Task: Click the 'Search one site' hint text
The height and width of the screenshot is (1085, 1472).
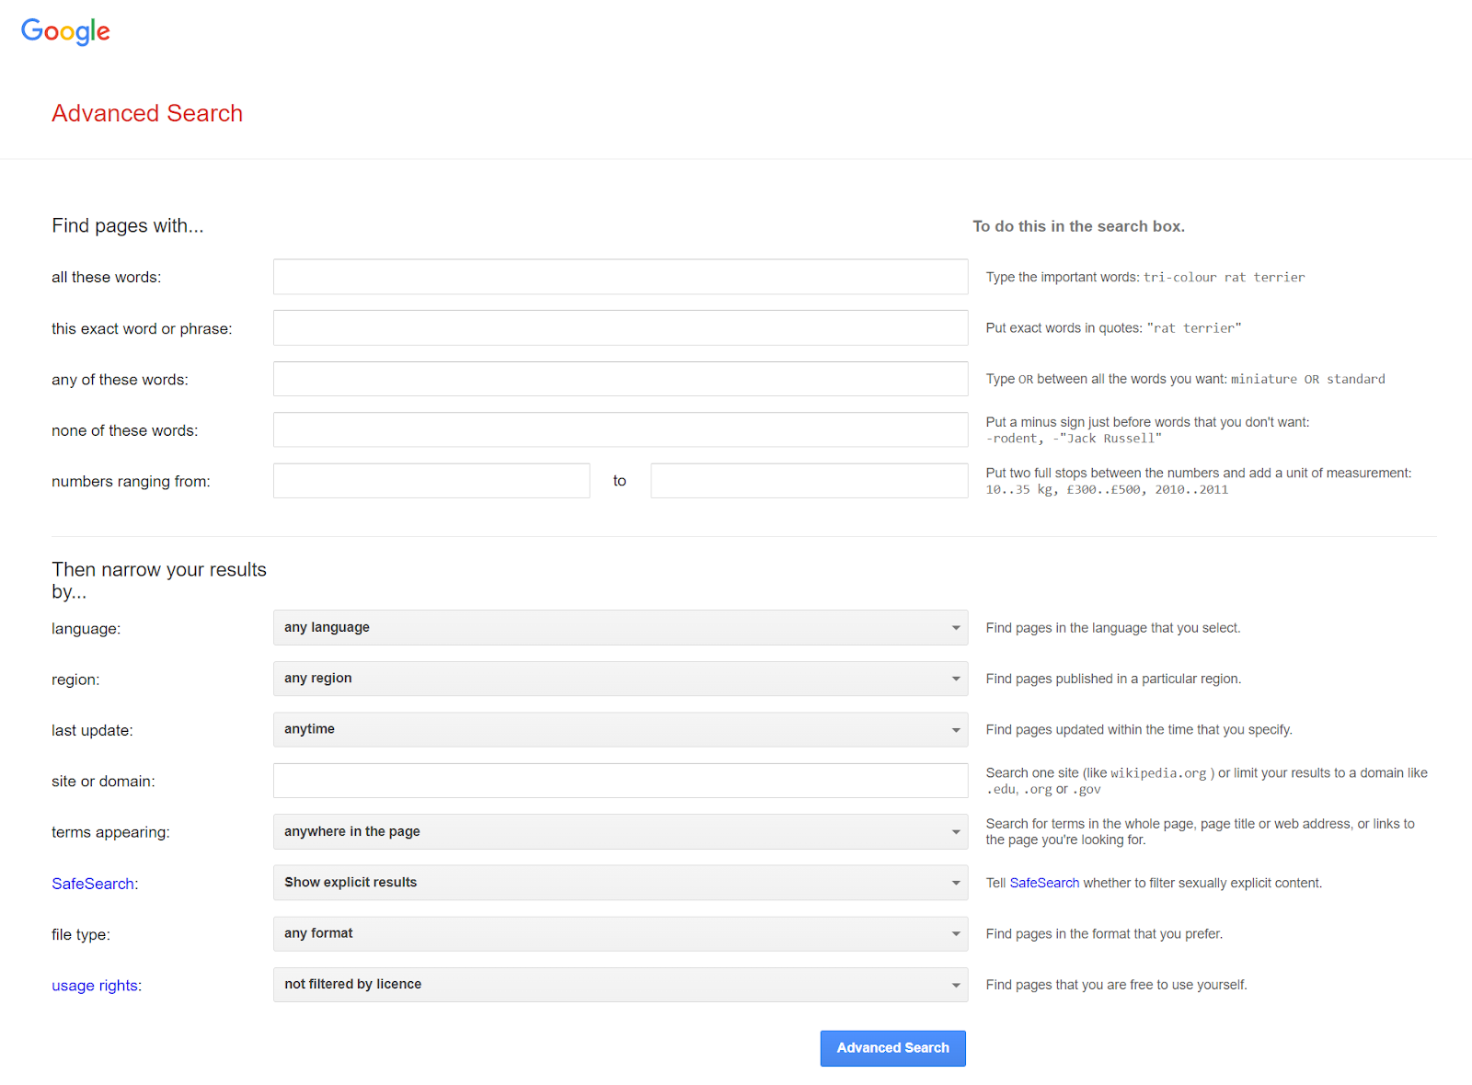Action: click(1206, 781)
